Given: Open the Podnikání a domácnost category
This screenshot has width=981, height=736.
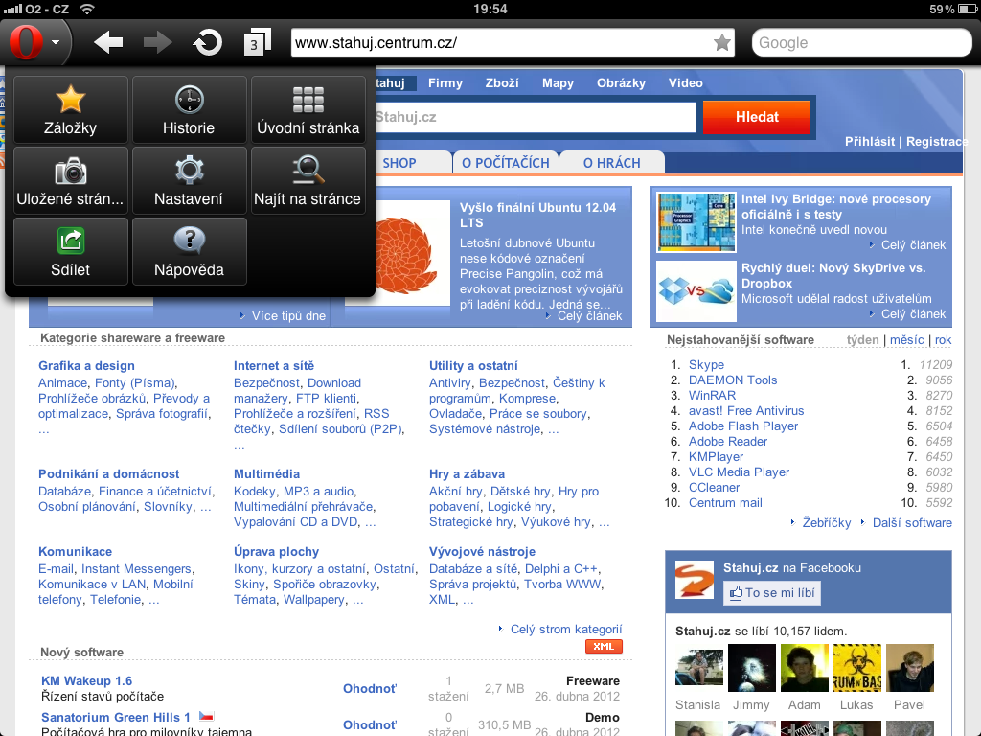Looking at the screenshot, I should (109, 473).
